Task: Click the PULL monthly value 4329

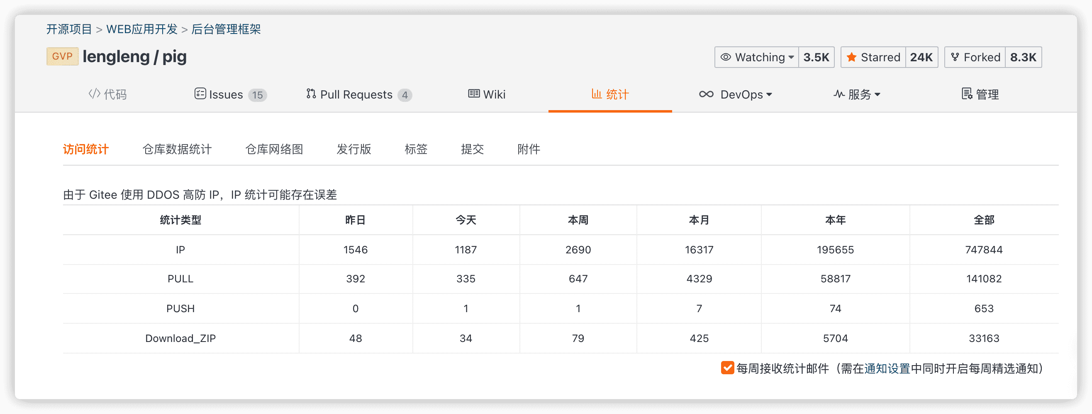Action: click(x=699, y=279)
